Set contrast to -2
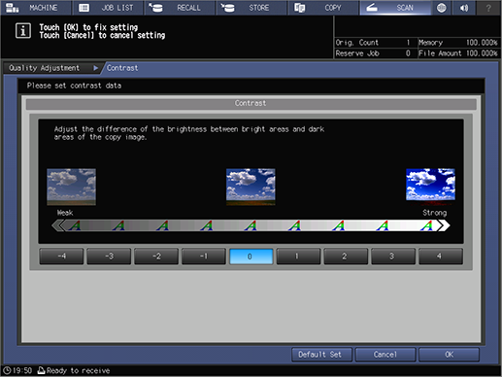Screen dimensions: 502x377 pos(156,257)
